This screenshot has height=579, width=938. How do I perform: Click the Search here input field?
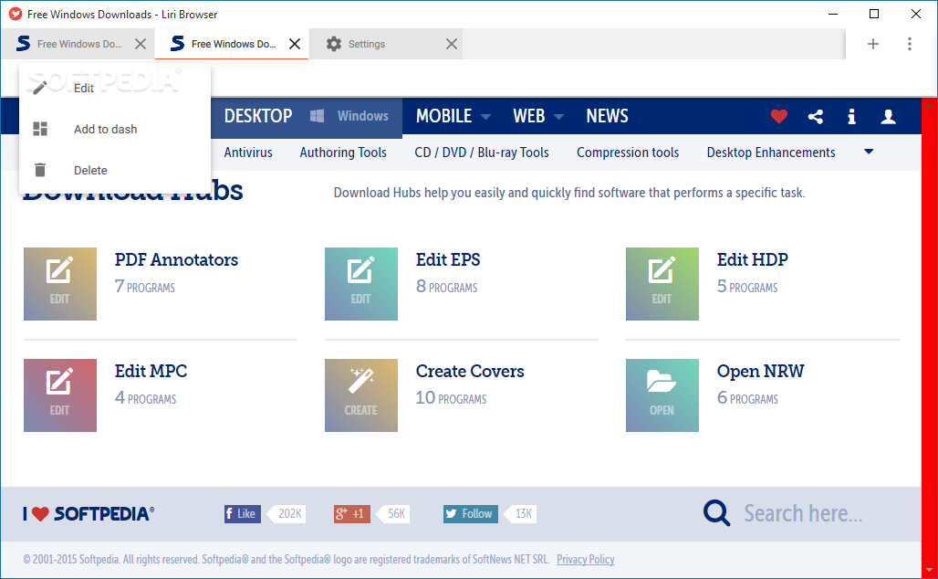[803, 513]
